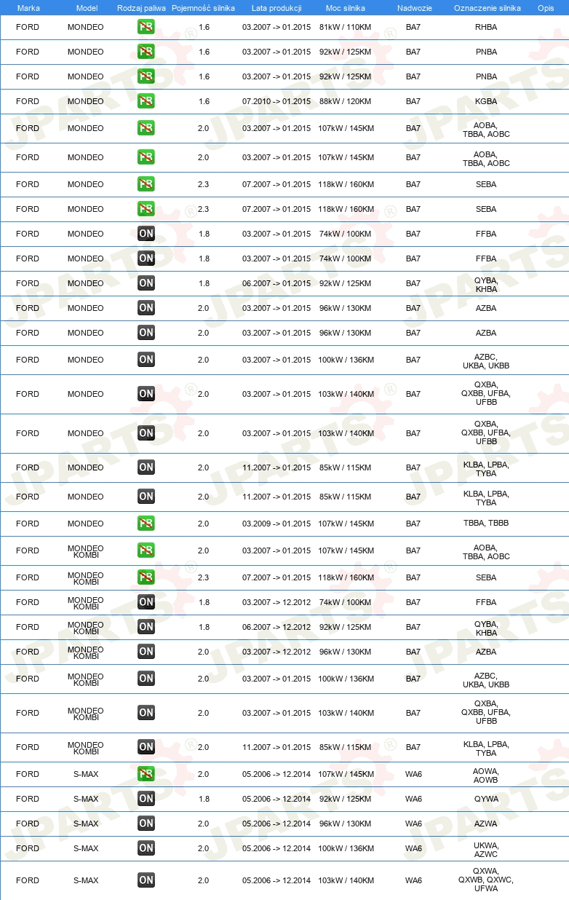Click the 06.2007 -> 01.2015 production years cell
This screenshot has height=900, width=569.
click(276, 283)
